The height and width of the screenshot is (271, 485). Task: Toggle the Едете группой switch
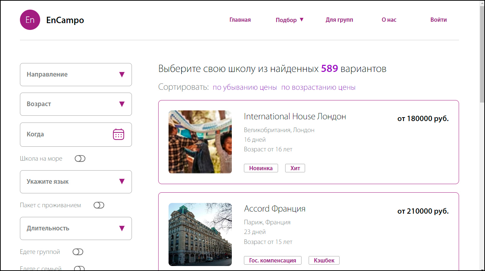pyautogui.click(x=78, y=252)
